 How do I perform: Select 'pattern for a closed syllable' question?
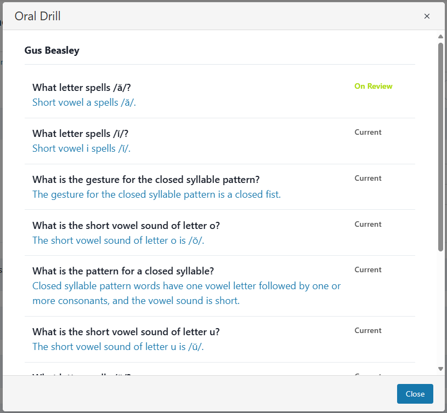point(123,271)
